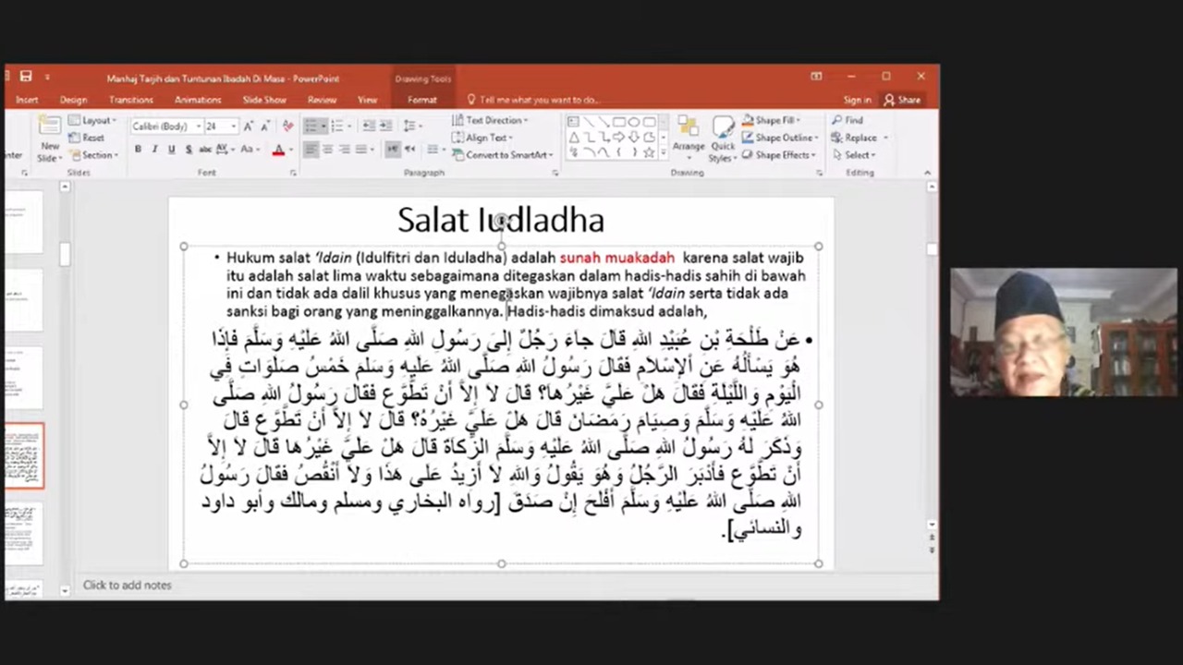Select the down arrow shape in gallery
Viewport: 1183px width, 665px height.
pyautogui.click(x=633, y=138)
